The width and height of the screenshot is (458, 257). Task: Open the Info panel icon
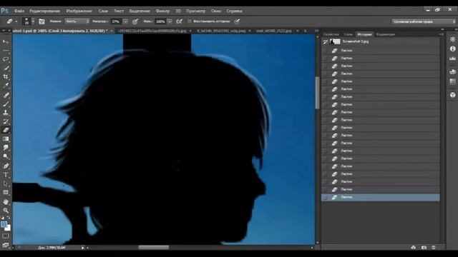(452, 49)
